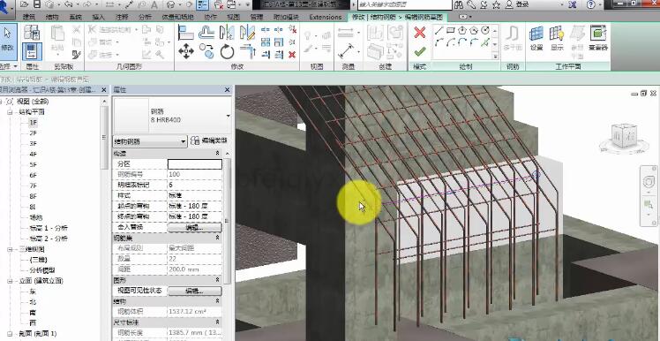
Task: Open the Viewer icon in Work Plane panel
Action: pyautogui.click(x=598, y=38)
